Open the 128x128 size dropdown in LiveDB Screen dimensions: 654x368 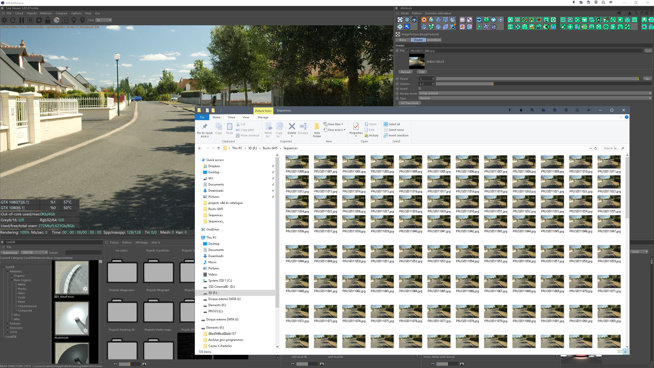34,252
